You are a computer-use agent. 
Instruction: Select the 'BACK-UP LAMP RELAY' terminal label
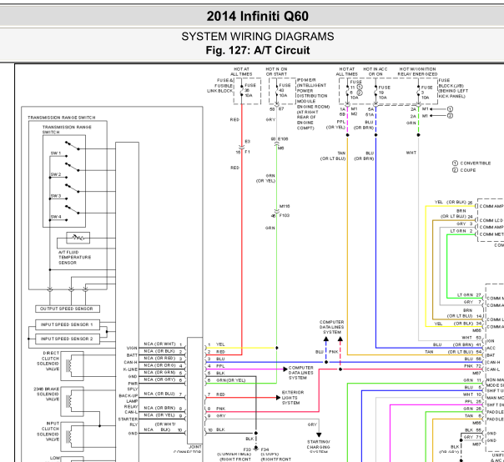129,401
